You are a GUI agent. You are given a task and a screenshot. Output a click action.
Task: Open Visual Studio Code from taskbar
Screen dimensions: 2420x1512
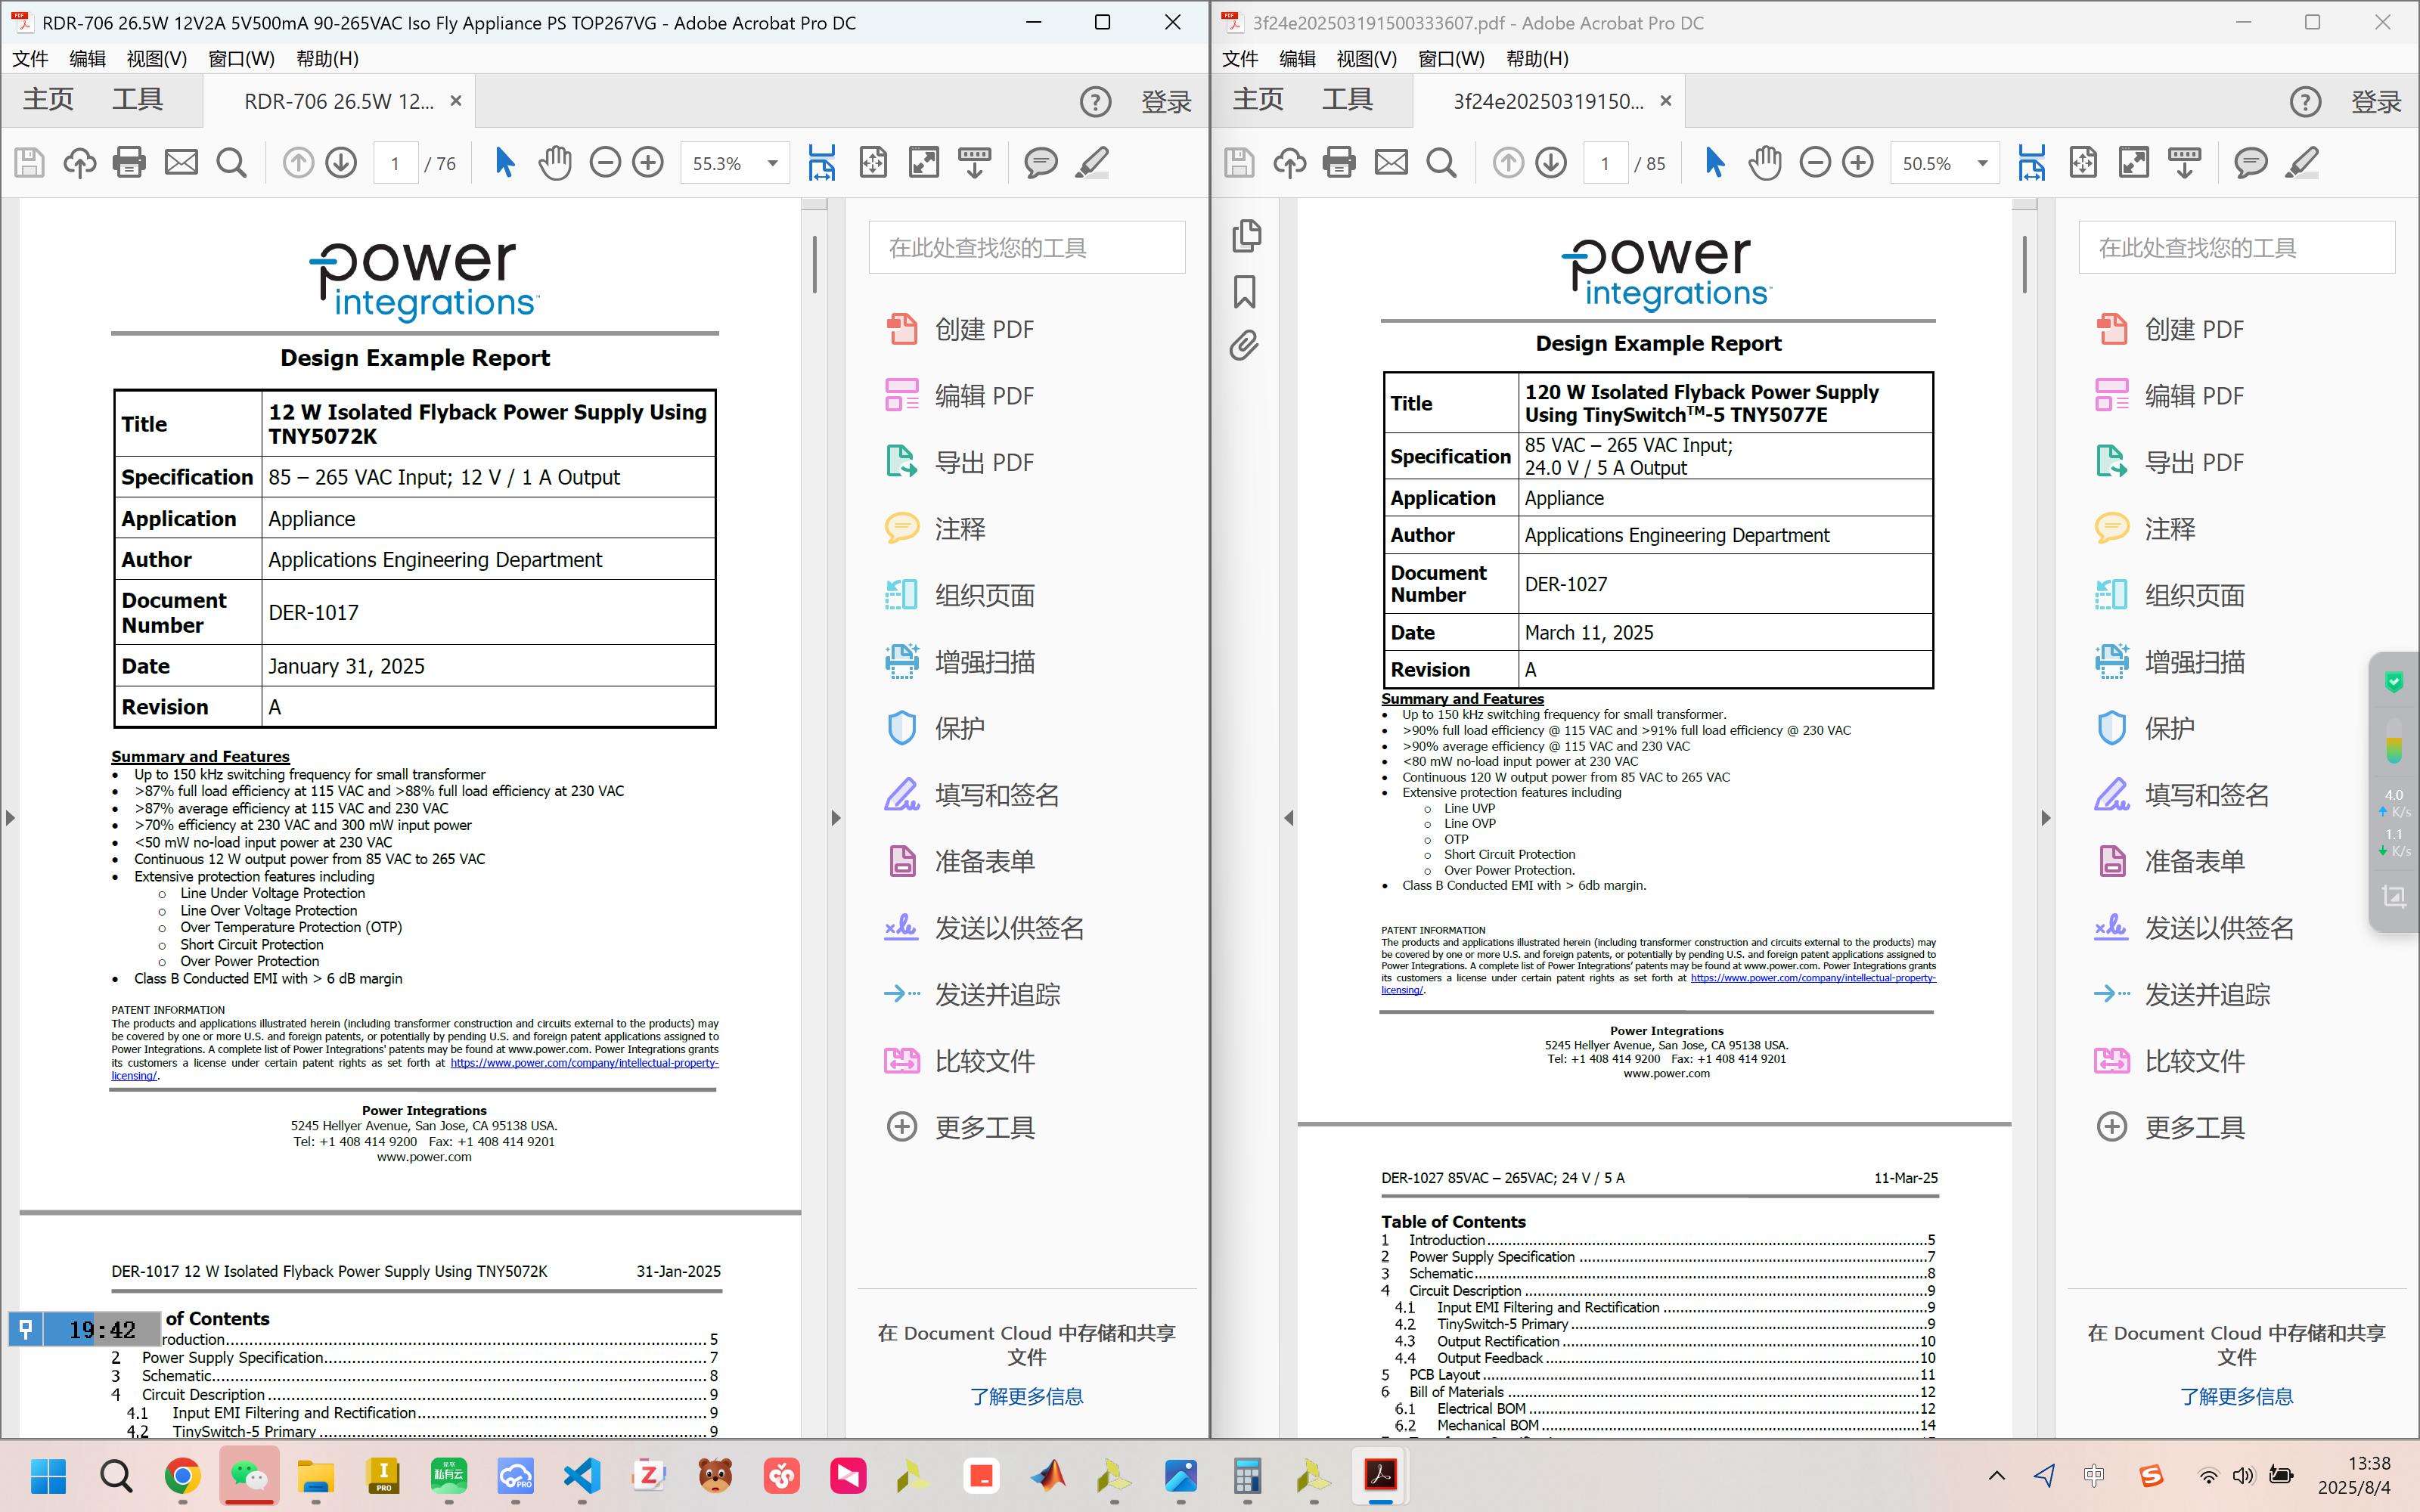[582, 1476]
